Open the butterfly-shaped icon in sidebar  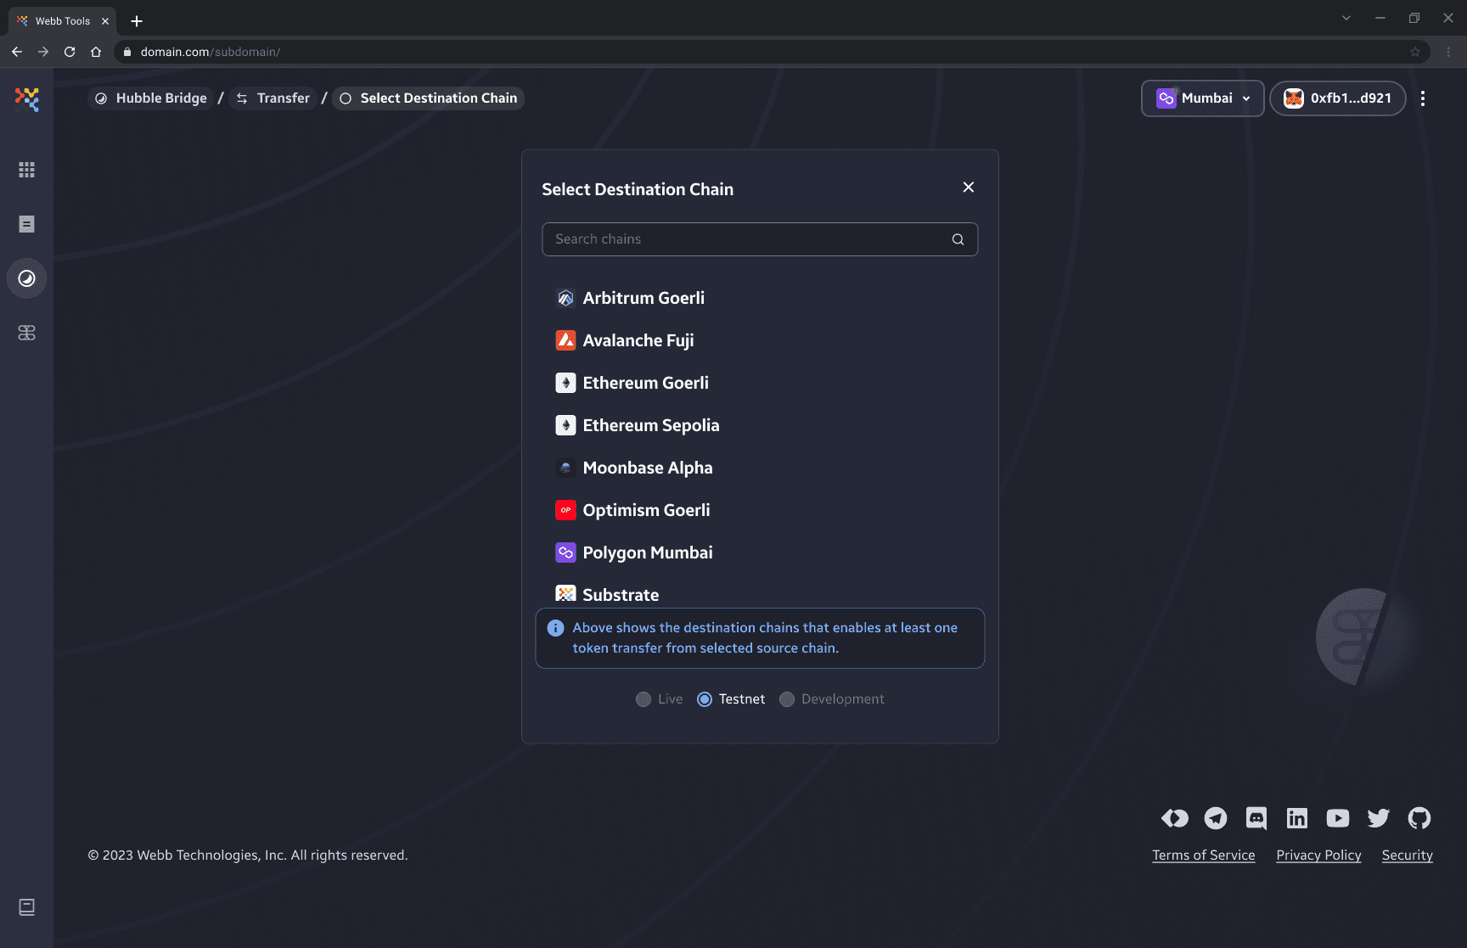[x=27, y=333]
